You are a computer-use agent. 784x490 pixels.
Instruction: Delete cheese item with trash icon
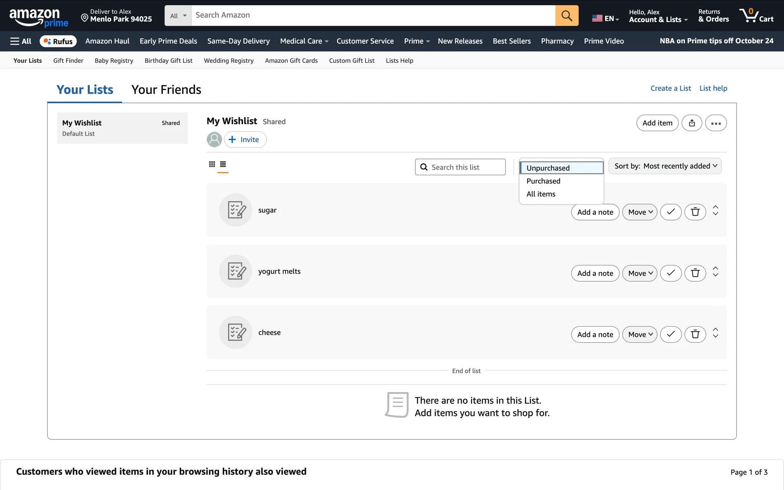click(695, 334)
